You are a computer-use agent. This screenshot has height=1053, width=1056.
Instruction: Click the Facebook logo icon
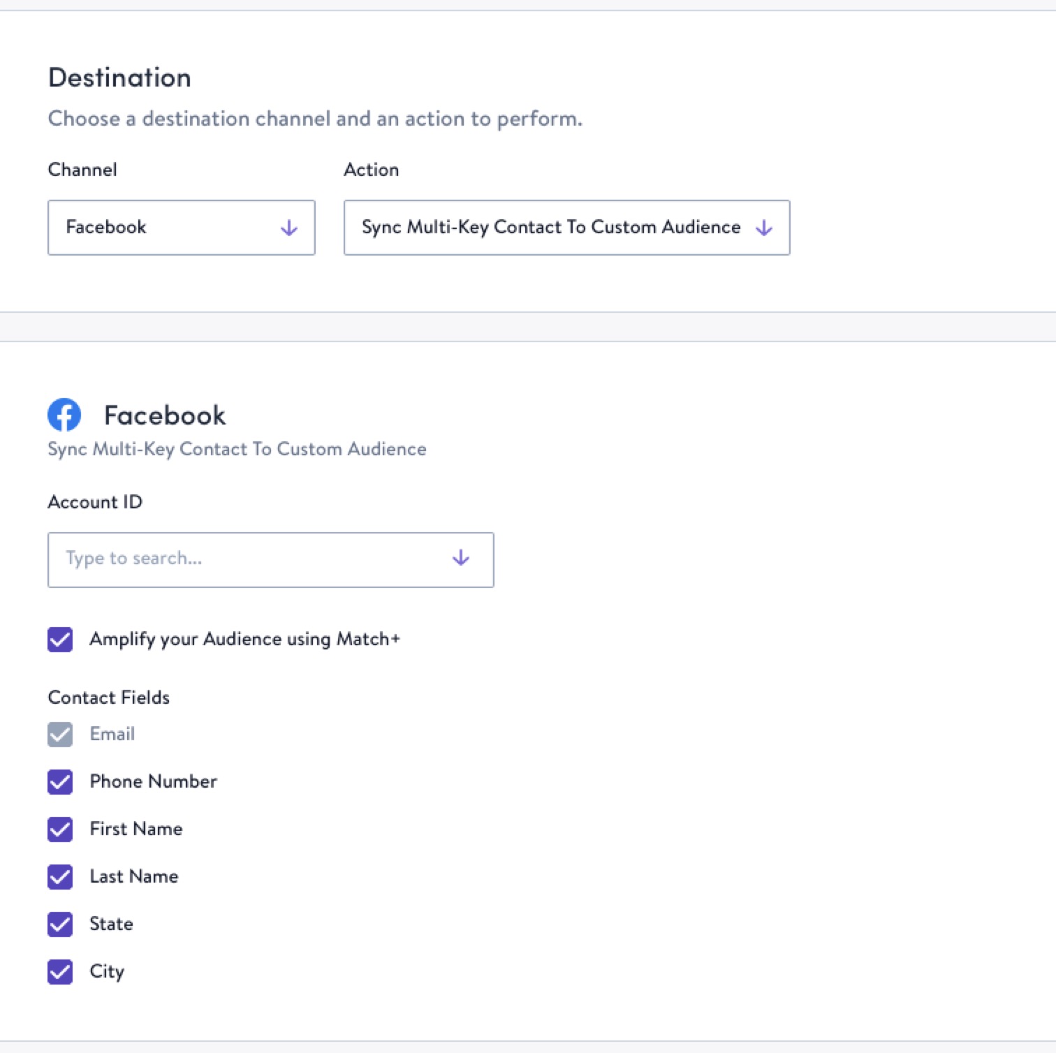pyautogui.click(x=64, y=415)
